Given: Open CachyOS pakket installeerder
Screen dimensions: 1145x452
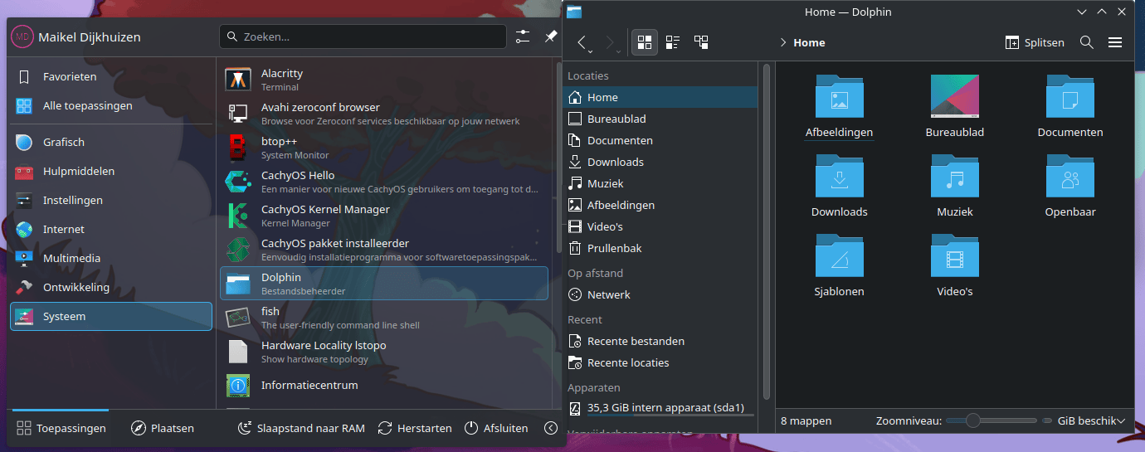Looking at the screenshot, I should point(383,250).
